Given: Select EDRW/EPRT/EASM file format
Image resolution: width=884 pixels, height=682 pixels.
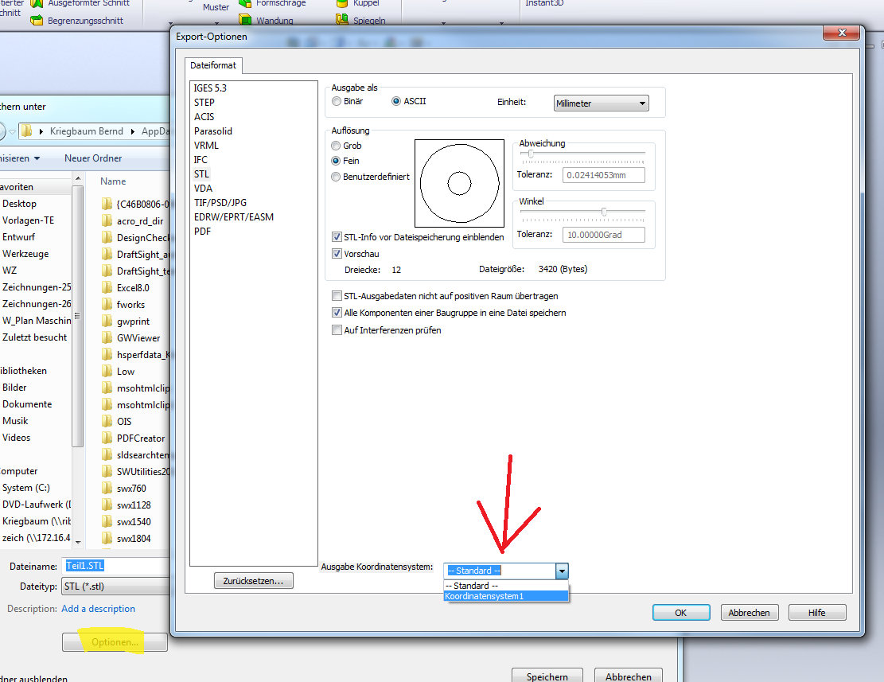Looking at the screenshot, I should (234, 217).
